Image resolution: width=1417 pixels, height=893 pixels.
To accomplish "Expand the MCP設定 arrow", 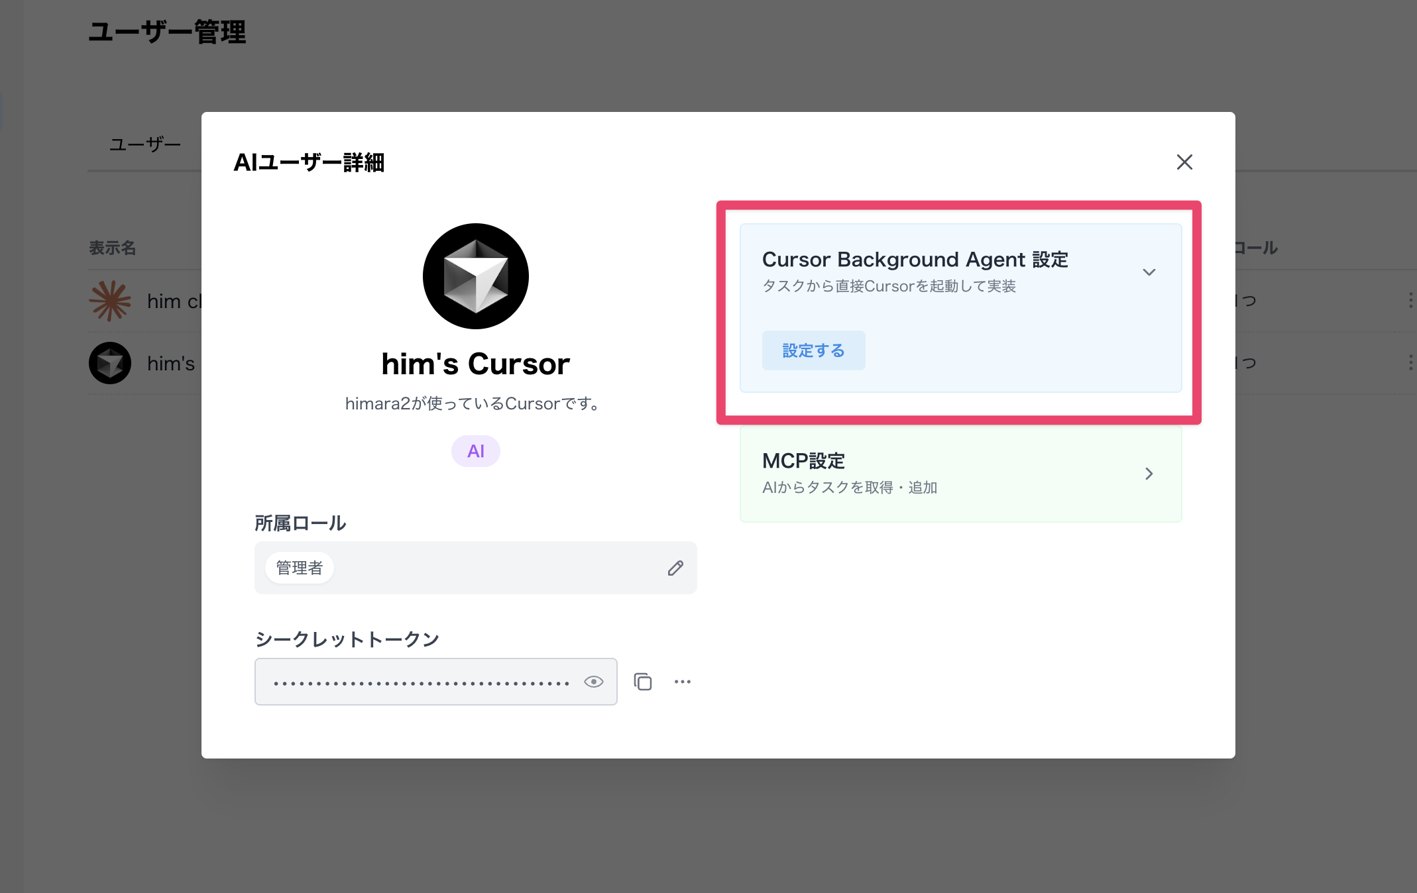I will [x=1149, y=474].
